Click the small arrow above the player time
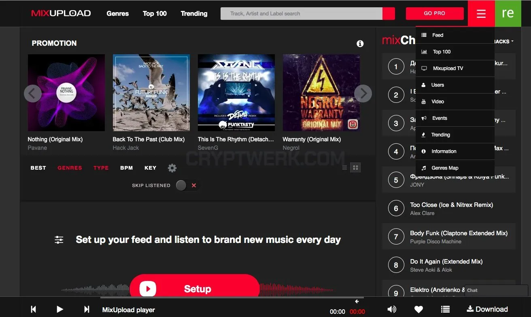Image resolution: width=531 pixels, height=317 pixels. (x=357, y=301)
